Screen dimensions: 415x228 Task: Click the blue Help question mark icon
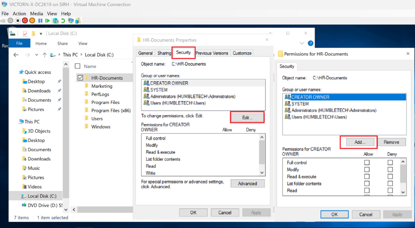(x=310, y=43)
